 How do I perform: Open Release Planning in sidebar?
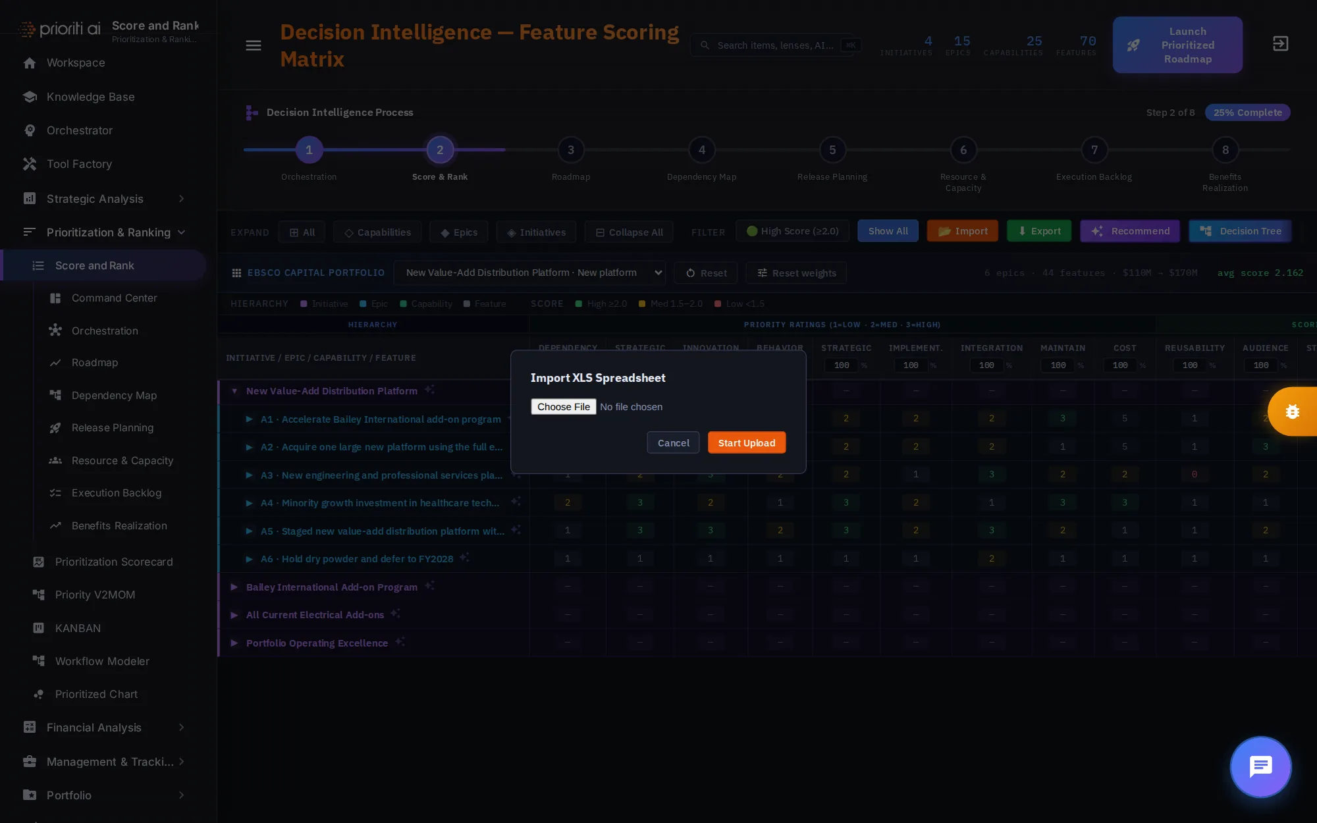(112, 428)
